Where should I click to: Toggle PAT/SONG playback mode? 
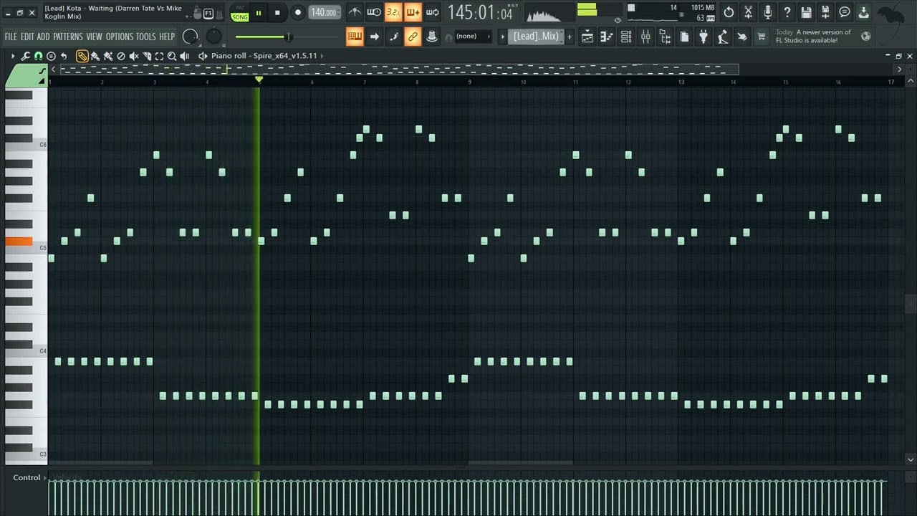pos(240,13)
